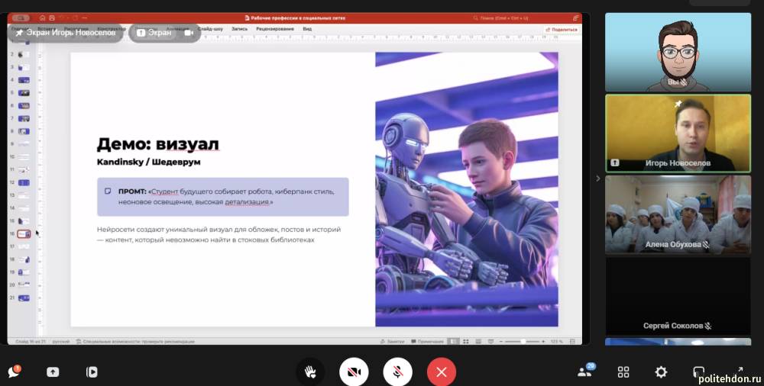Click the recording icon in bottom bar
The height and width of the screenshot is (386, 764).
(x=92, y=372)
